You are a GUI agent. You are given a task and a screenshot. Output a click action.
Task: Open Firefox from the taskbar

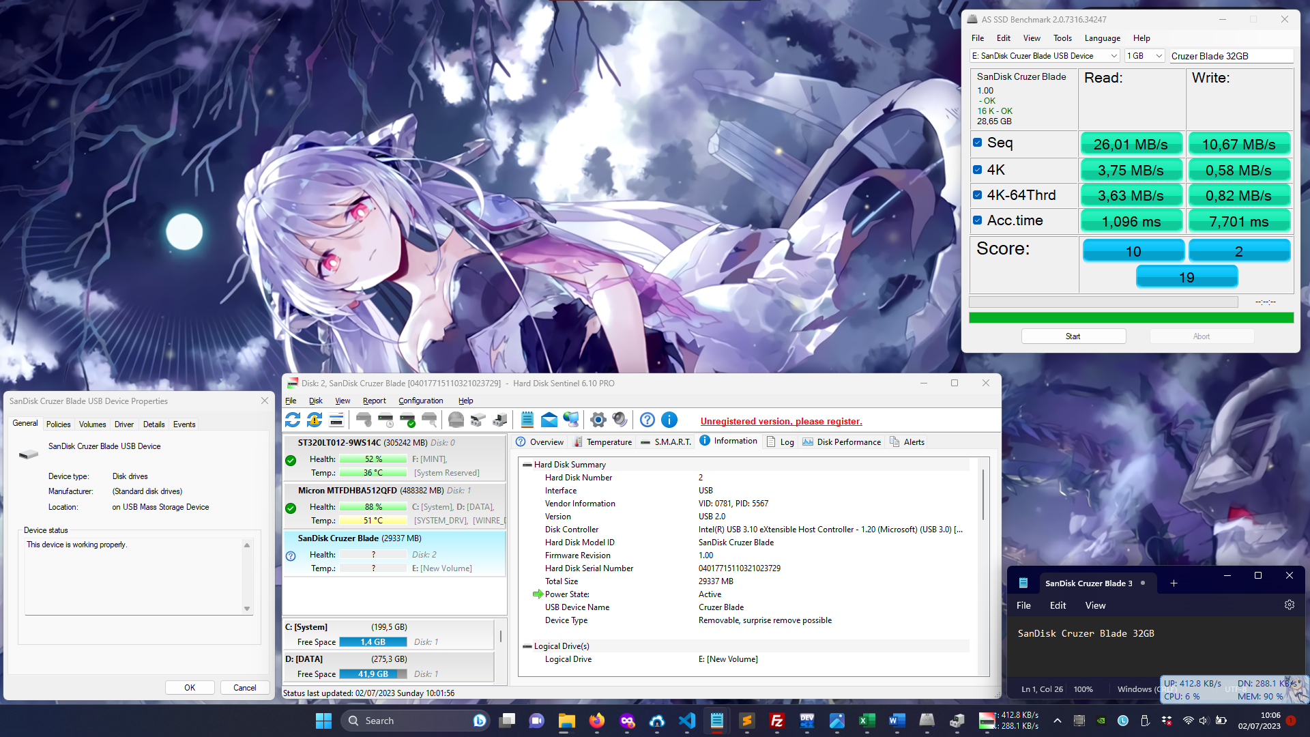click(597, 721)
